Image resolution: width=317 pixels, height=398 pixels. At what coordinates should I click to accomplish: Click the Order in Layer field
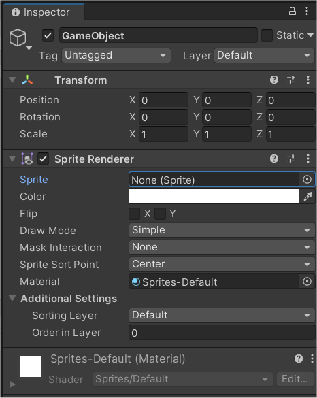(x=222, y=333)
